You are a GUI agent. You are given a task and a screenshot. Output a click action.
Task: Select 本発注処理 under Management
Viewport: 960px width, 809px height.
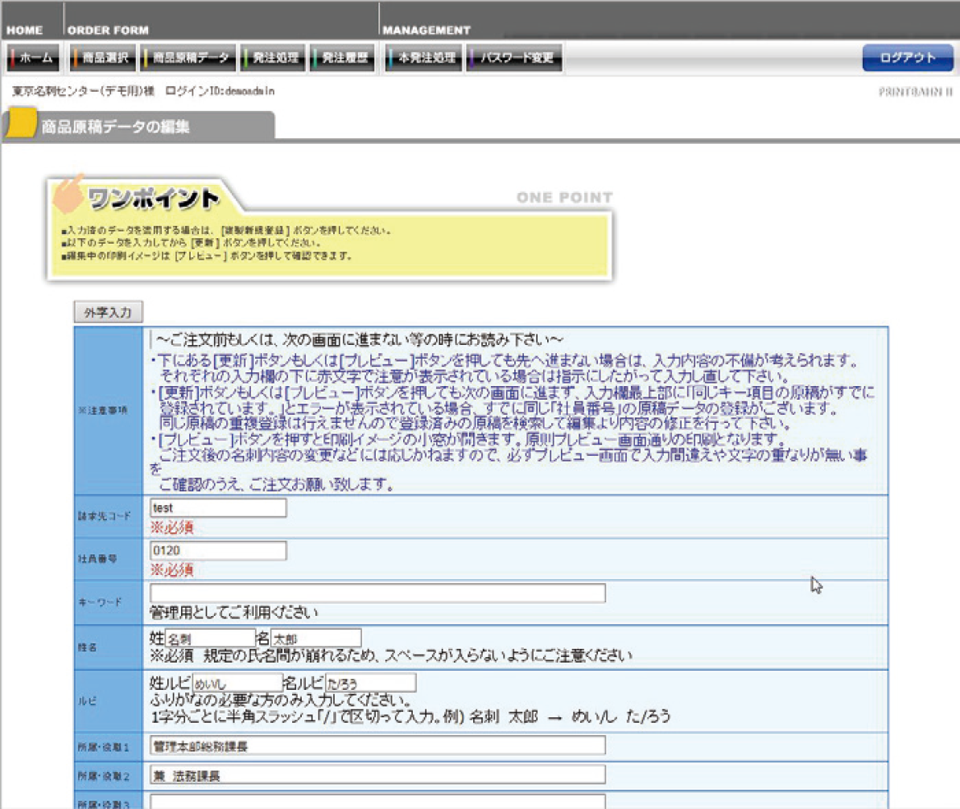coord(422,58)
